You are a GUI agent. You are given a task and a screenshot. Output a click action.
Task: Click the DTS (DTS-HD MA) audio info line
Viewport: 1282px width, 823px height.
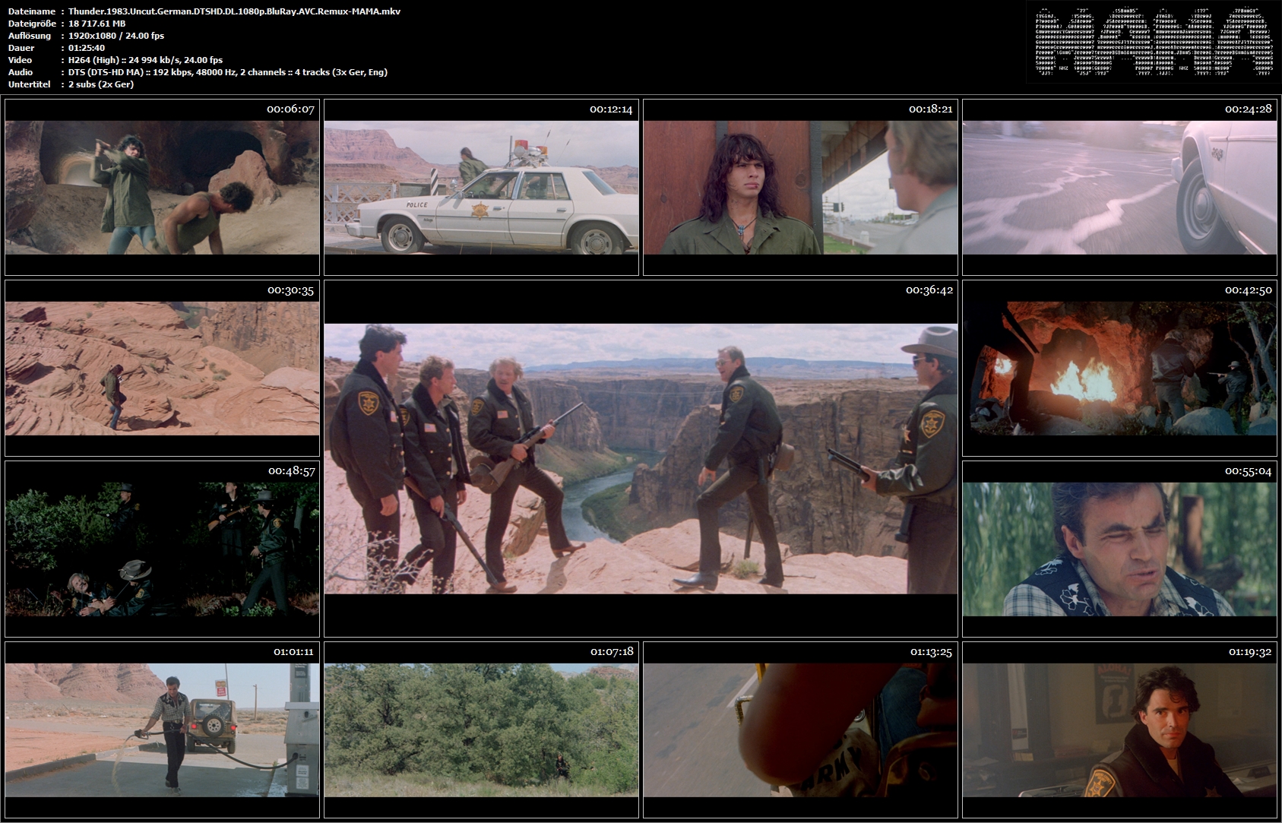point(228,72)
